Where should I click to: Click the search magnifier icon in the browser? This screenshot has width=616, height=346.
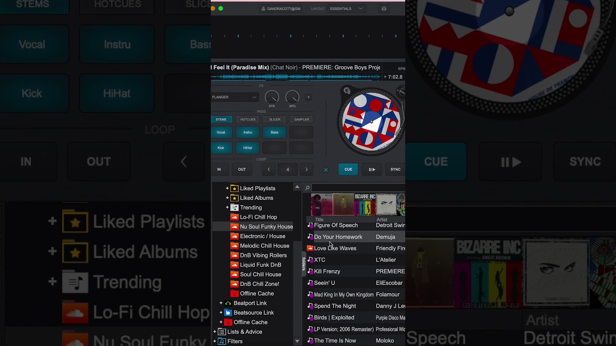307,188
